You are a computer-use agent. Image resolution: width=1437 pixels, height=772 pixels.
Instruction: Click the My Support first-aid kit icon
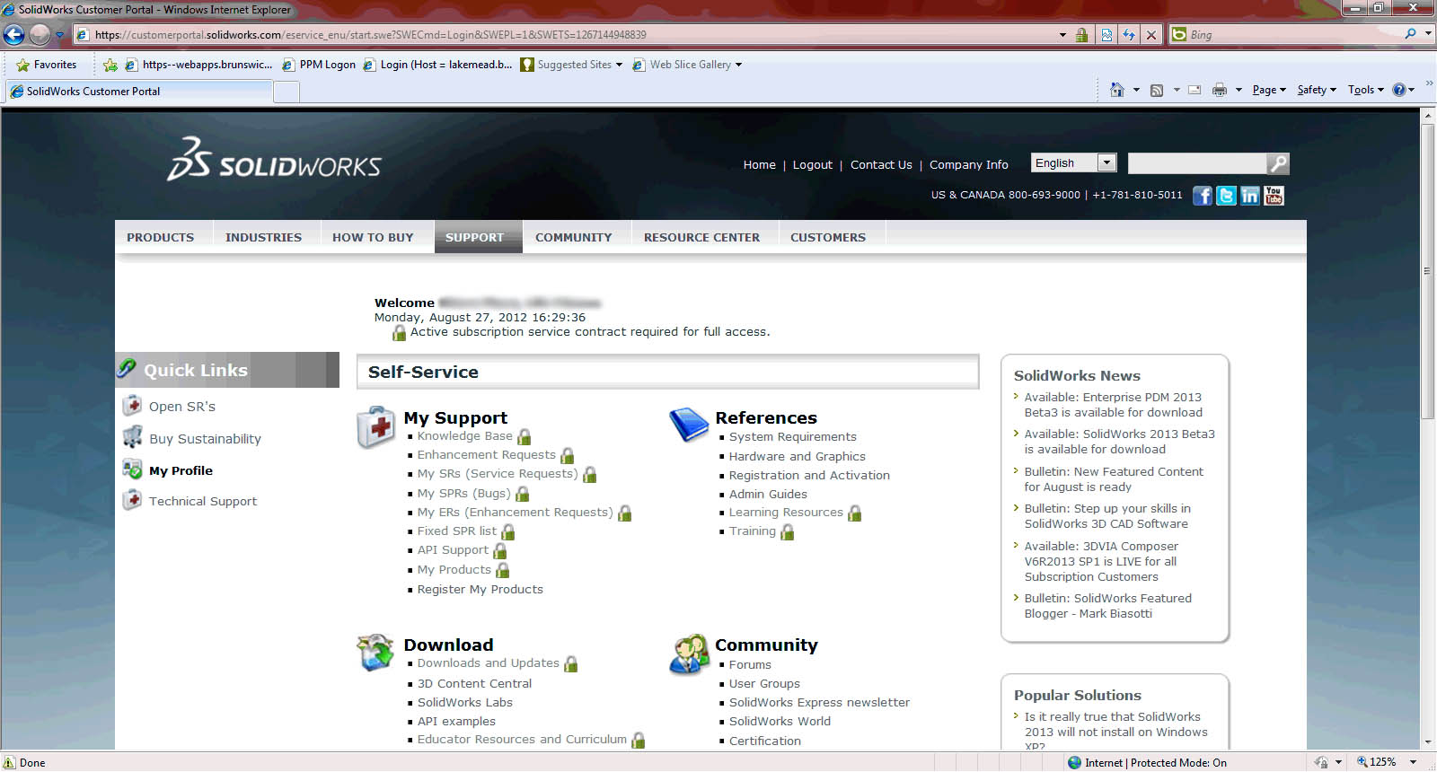pos(375,427)
